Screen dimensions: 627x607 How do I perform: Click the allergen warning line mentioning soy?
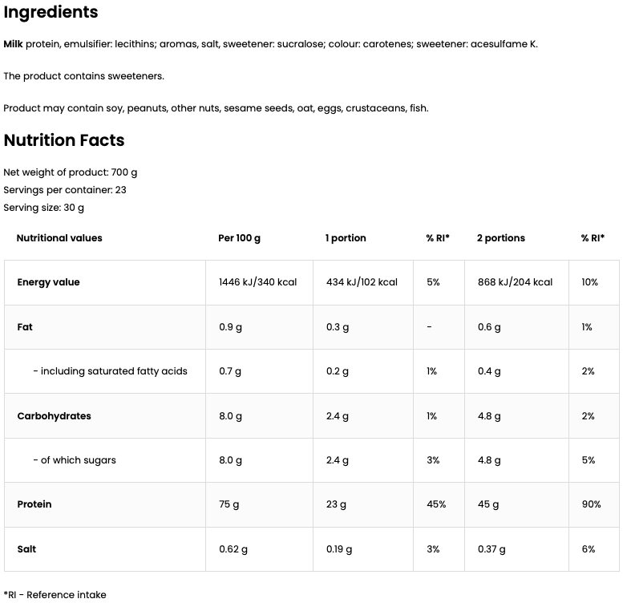[x=216, y=108]
